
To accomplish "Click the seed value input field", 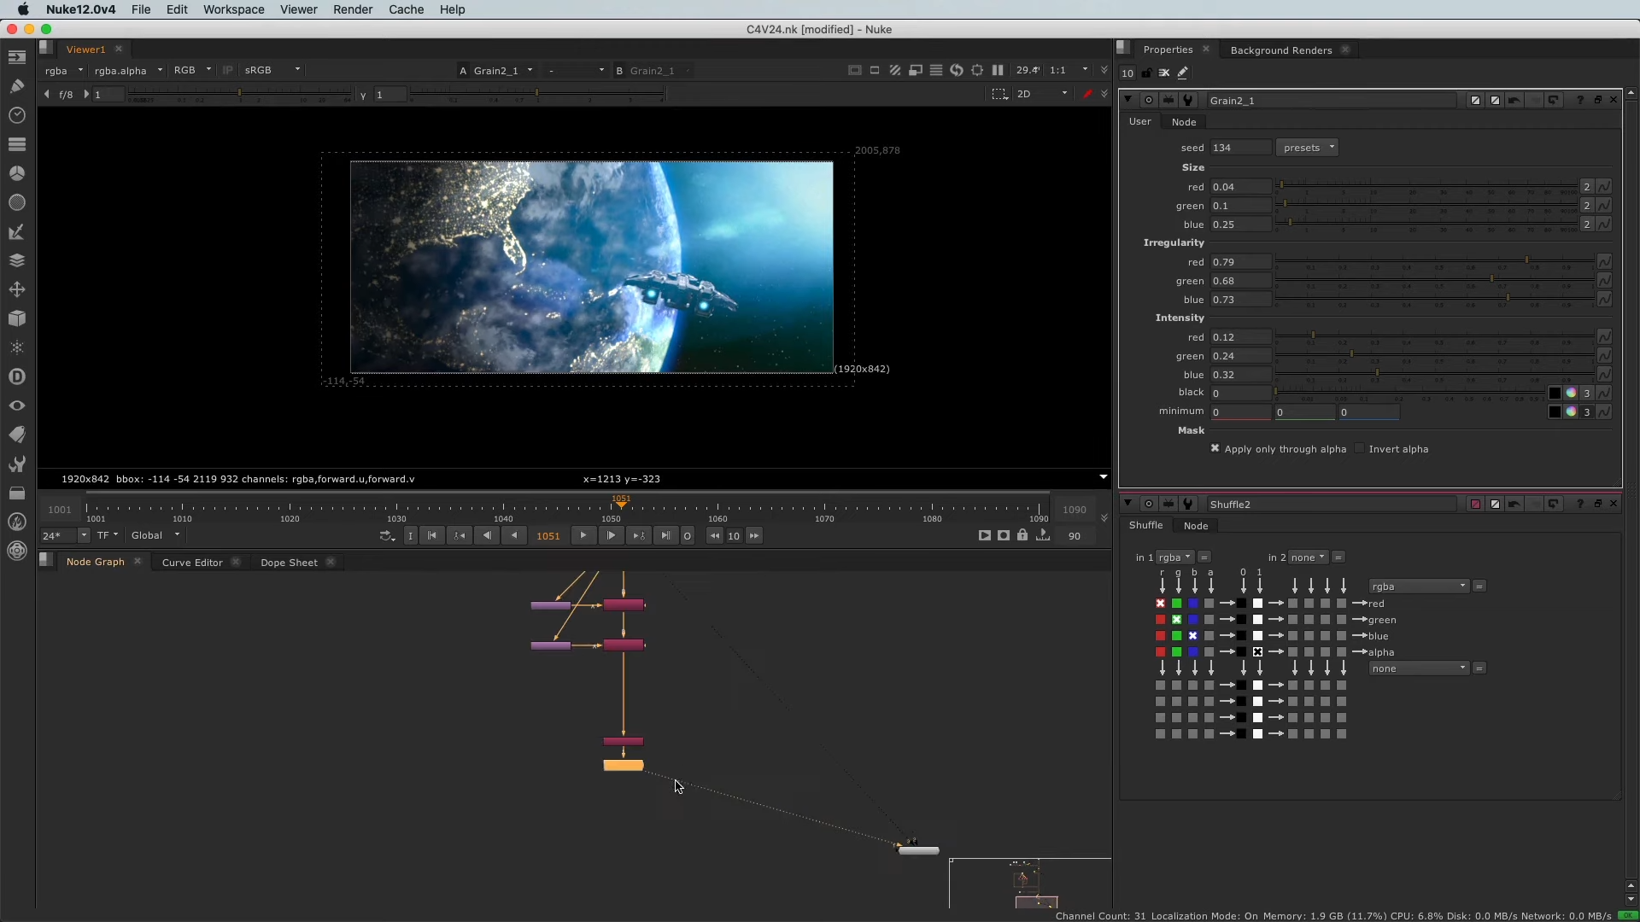I will point(1240,148).
